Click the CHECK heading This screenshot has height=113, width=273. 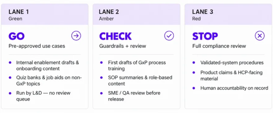(115, 36)
